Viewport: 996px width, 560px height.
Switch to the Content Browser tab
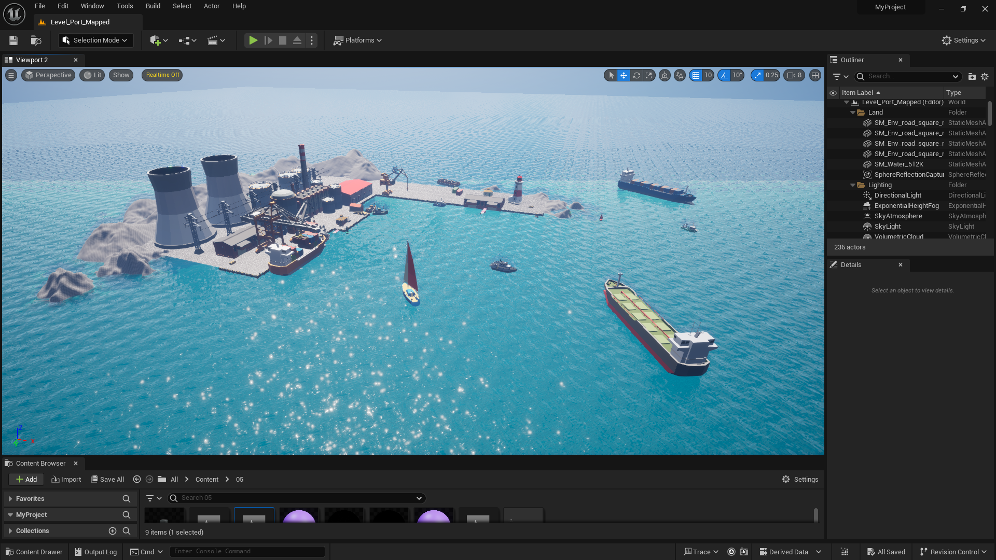(40, 463)
